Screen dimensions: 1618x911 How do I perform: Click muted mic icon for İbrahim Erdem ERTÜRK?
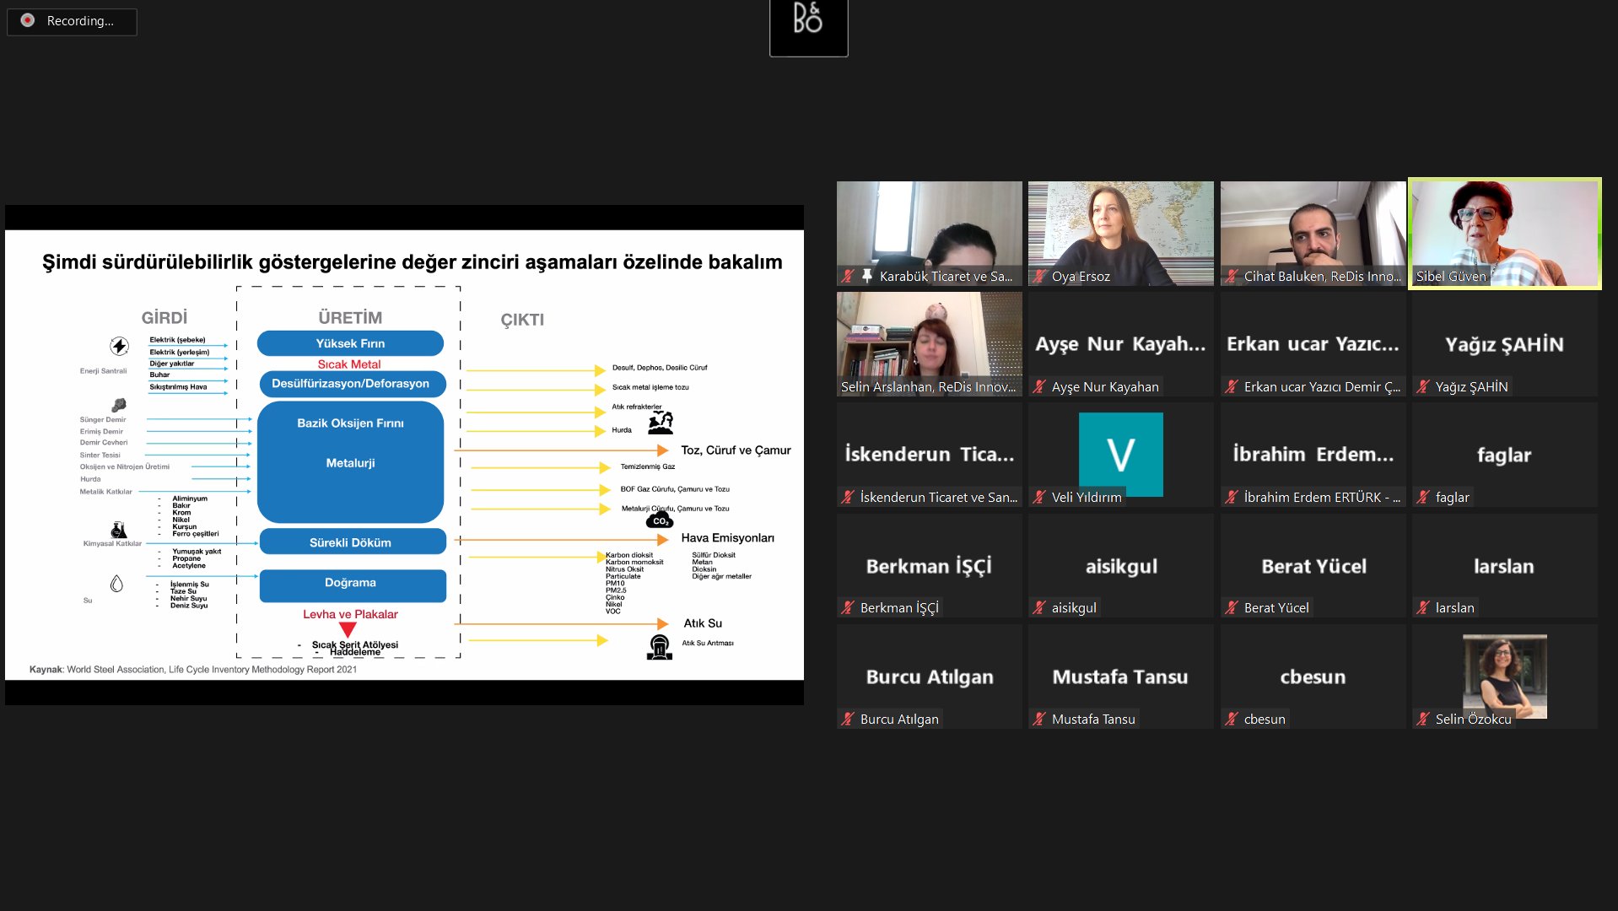(x=1232, y=497)
